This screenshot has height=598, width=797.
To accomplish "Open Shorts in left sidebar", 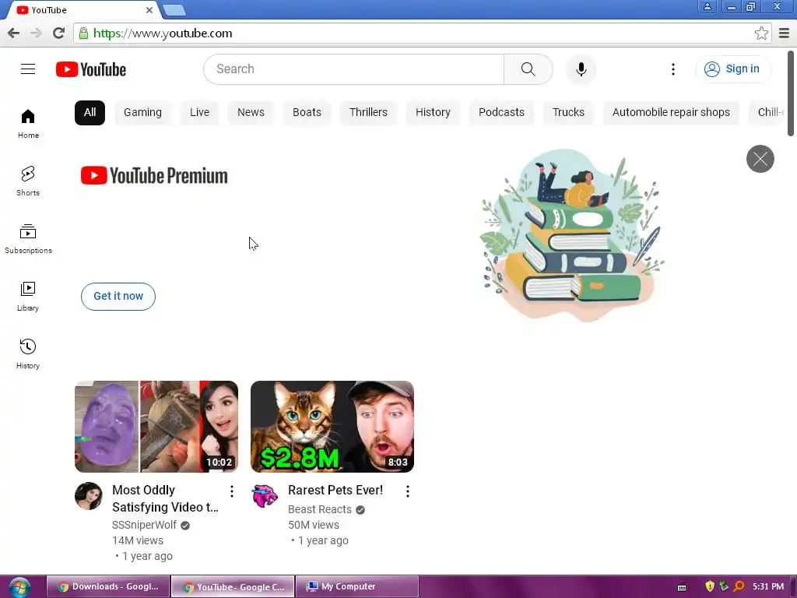I will (28, 181).
